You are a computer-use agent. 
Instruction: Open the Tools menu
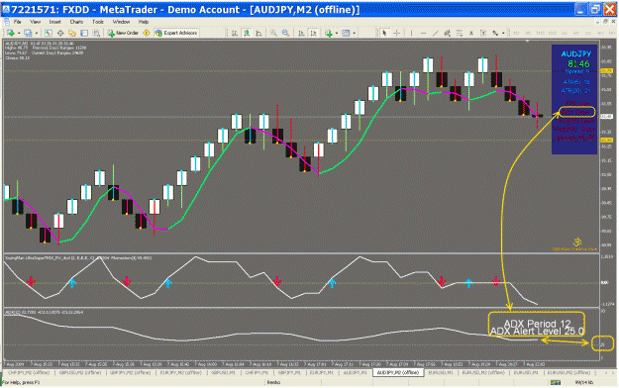(x=97, y=22)
